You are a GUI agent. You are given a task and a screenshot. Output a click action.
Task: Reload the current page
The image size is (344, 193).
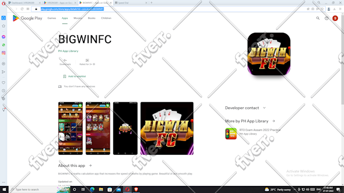point(22,9)
